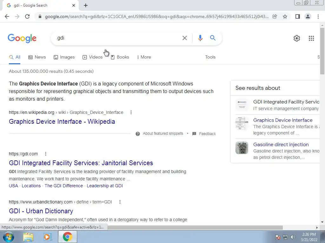
Task: Open a new browser tab
Action: click(x=86, y=5)
